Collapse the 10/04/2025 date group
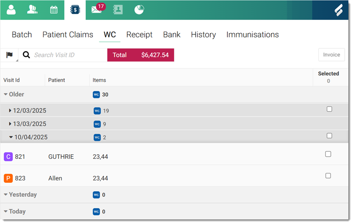Screen dimensions: 353x224 [x=11, y=137]
